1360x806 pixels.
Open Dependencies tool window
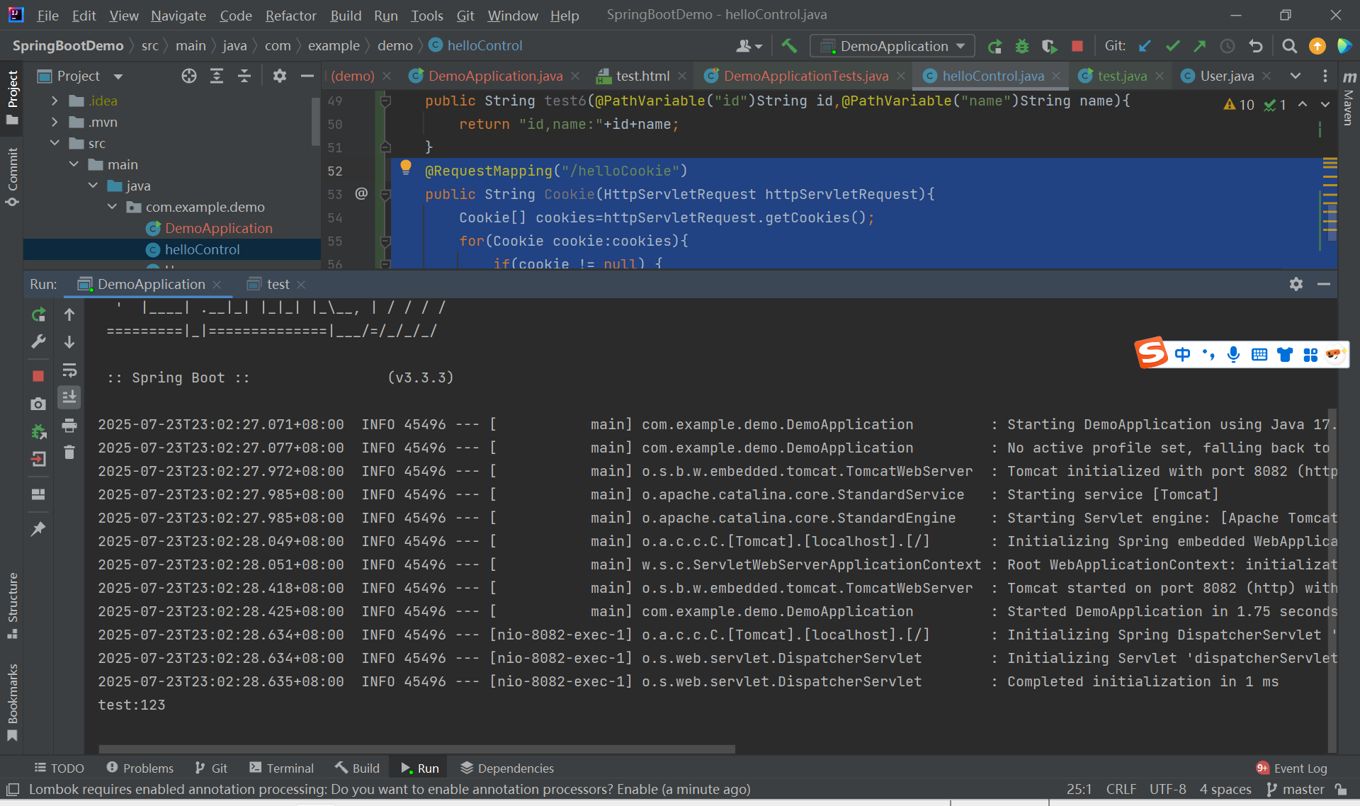507,768
